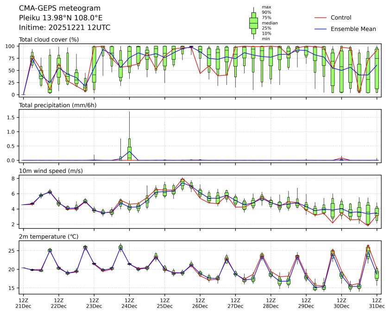Image resolution: width=390 pixels, height=314 pixels.
Task: Pick the 12Z 21Dec time axis label
Action: [23, 302]
